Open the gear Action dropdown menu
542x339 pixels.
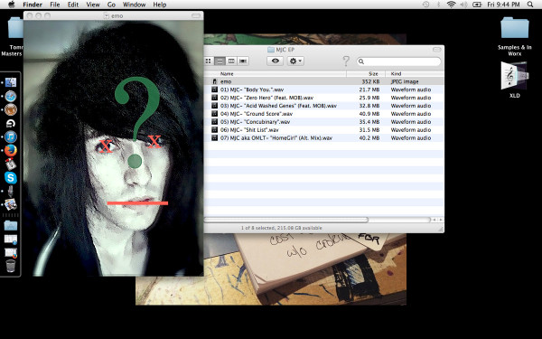[x=295, y=61]
